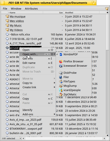Expand the Copy to submenu arrow
110x141 pixels.
pos(54,83)
